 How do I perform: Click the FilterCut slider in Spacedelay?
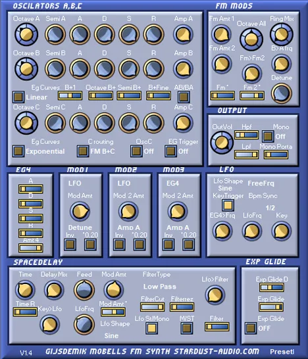point(153,307)
